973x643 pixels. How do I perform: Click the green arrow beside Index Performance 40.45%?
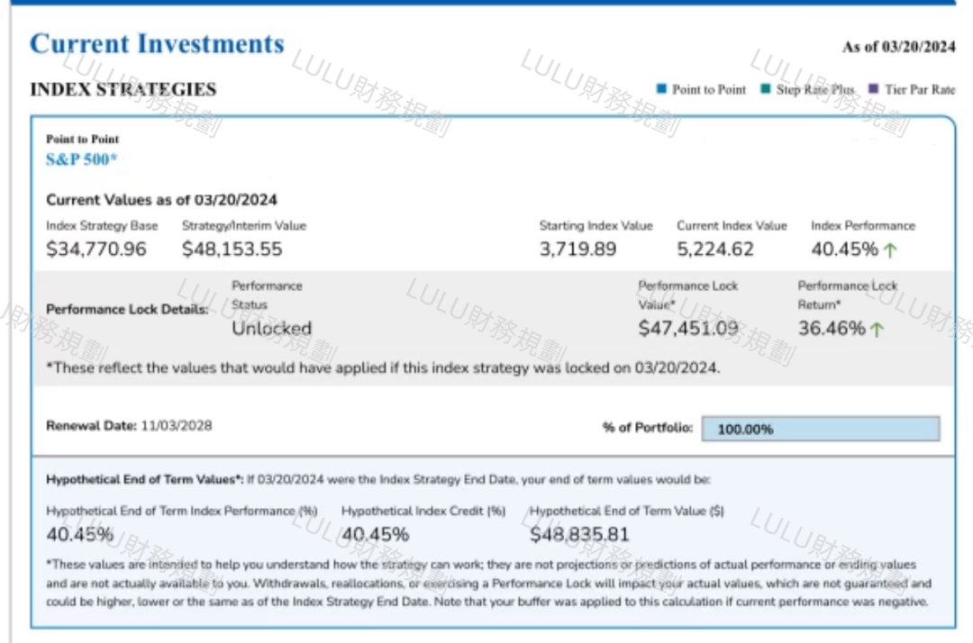click(890, 249)
